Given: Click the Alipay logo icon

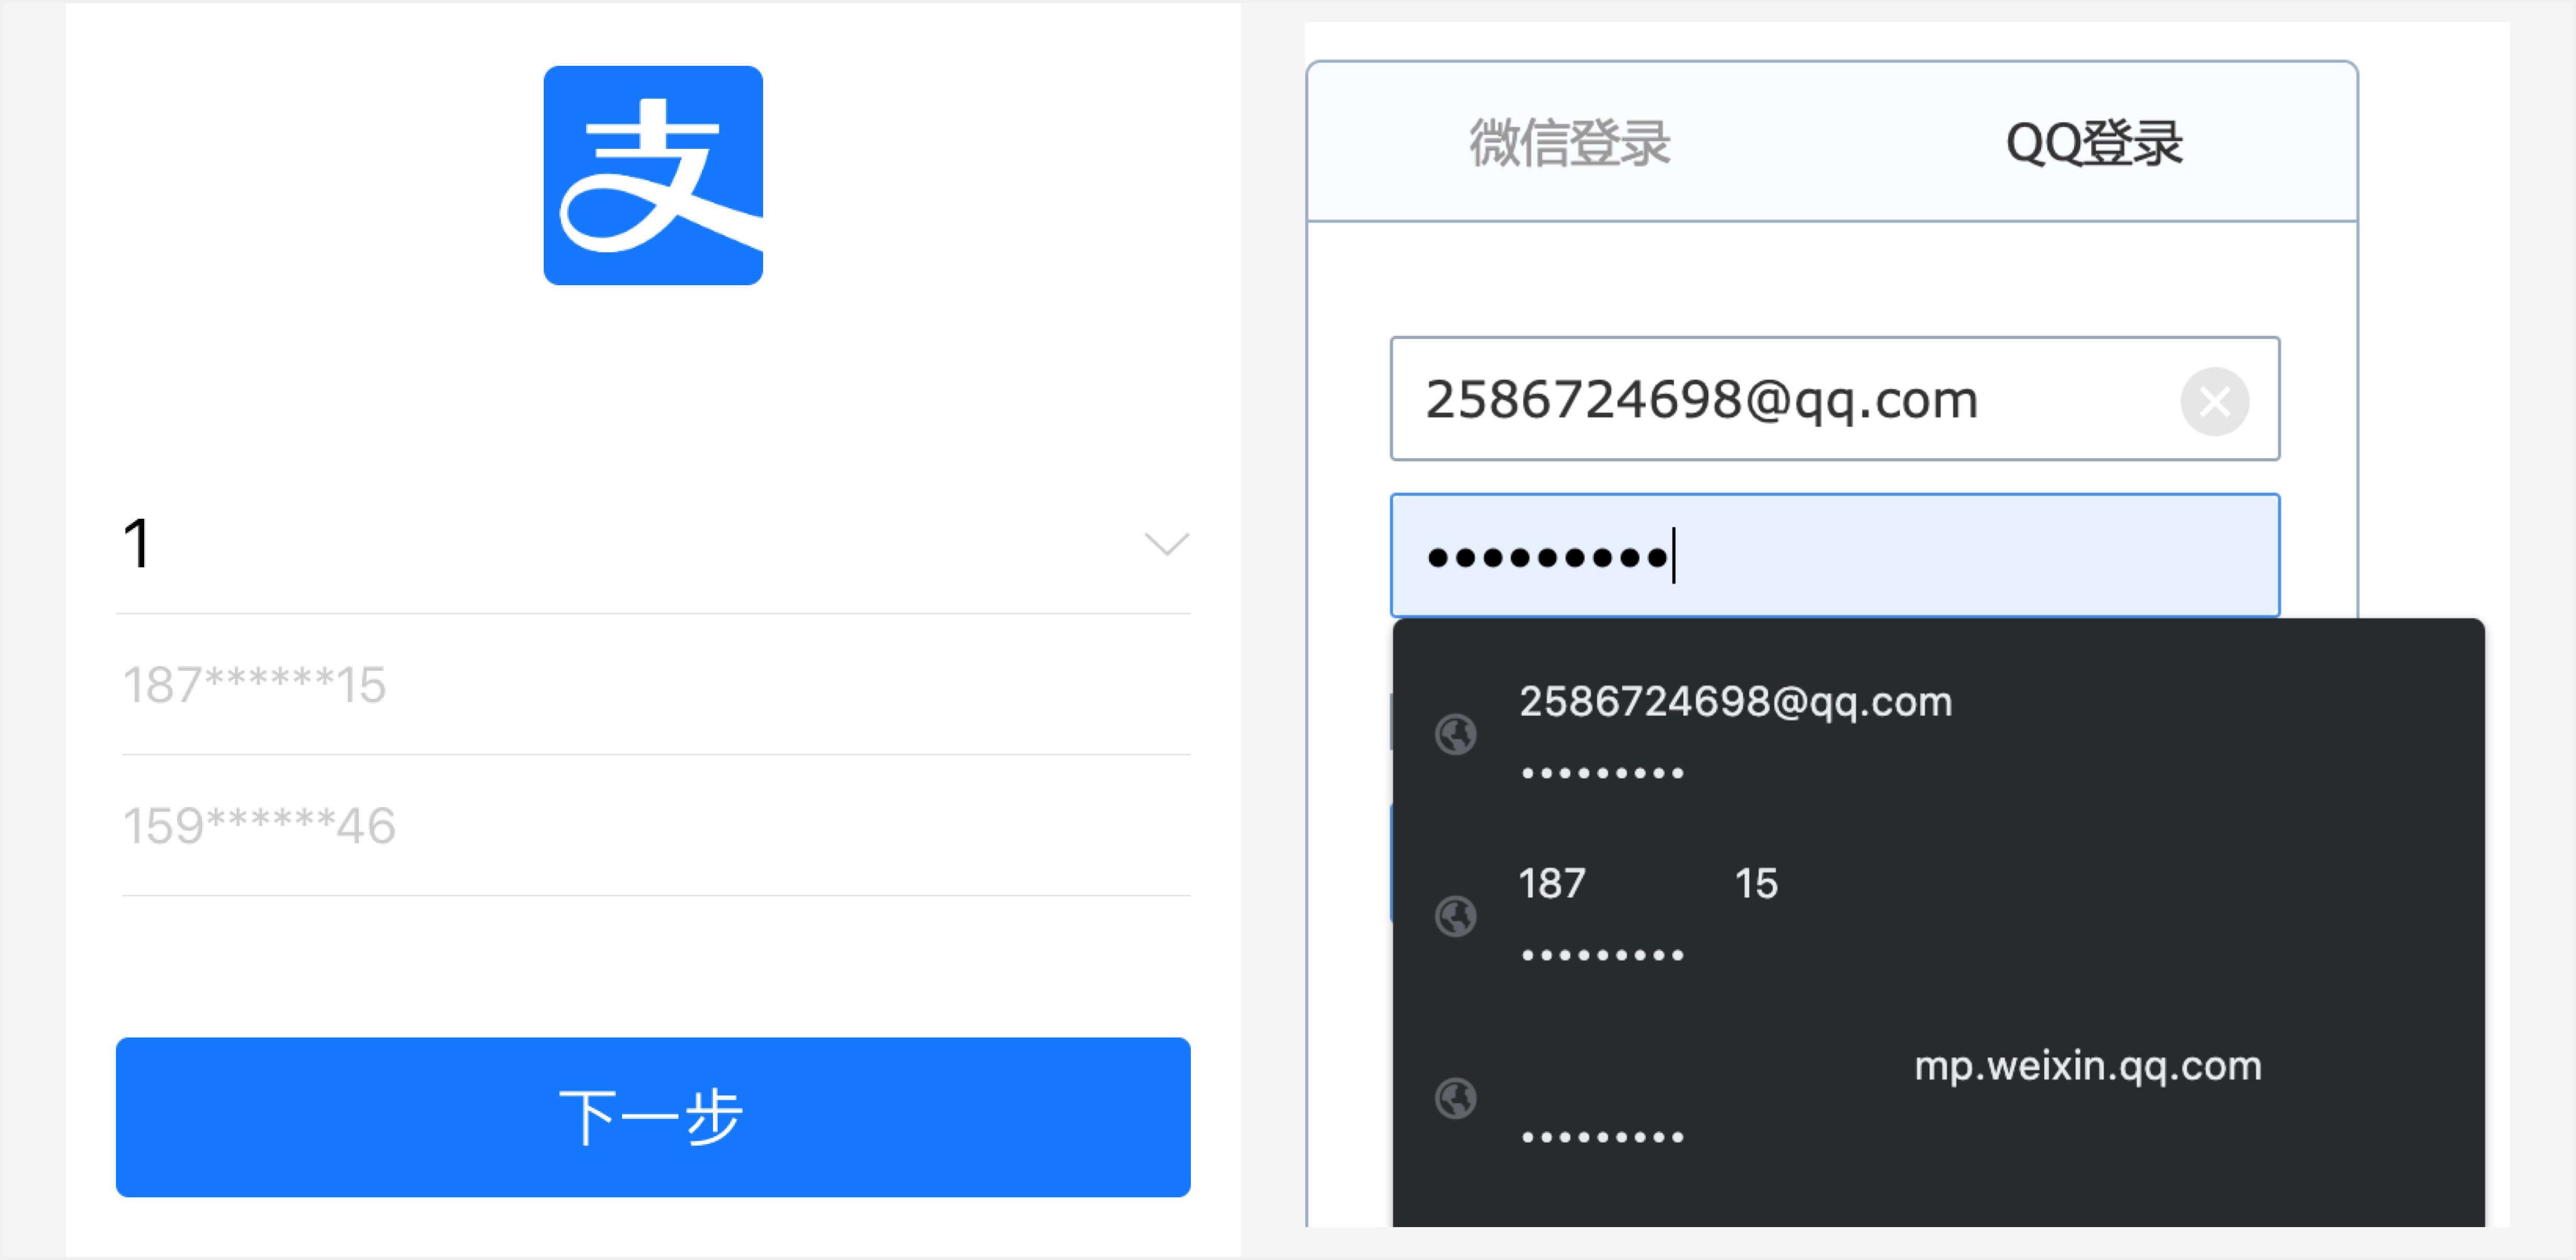Looking at the screenshot, I should point(653,175).
